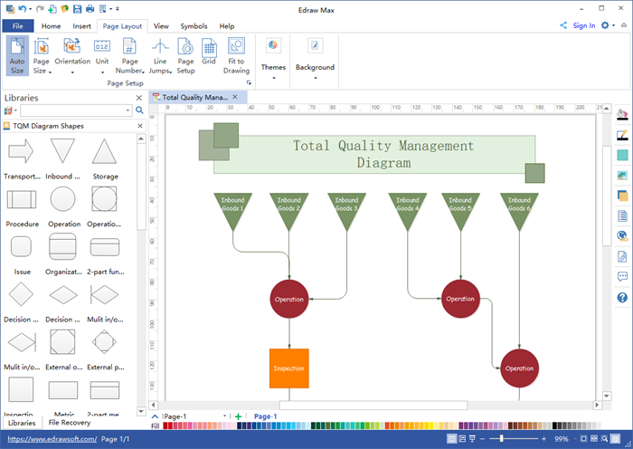The height and width of the screenshot is (449, 633).
Task: Switch to the Symbols ribbon tab
Action: [193, 26]
